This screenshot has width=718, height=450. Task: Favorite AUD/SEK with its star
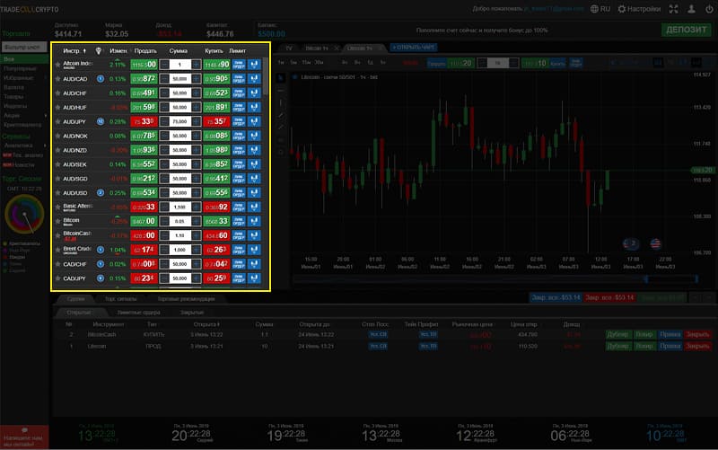[57, 164]
